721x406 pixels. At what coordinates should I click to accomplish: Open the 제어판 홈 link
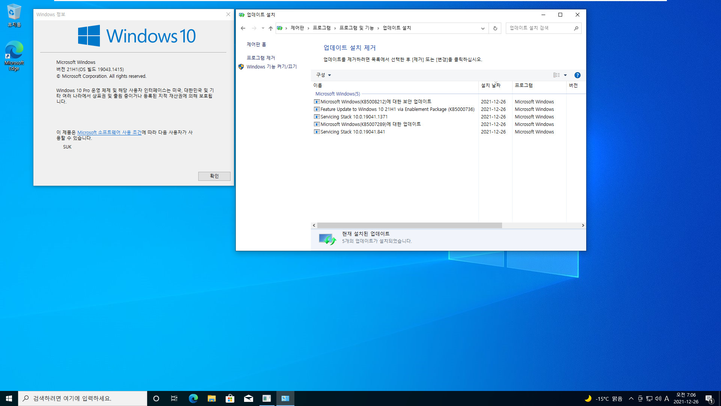click(256, 45)
